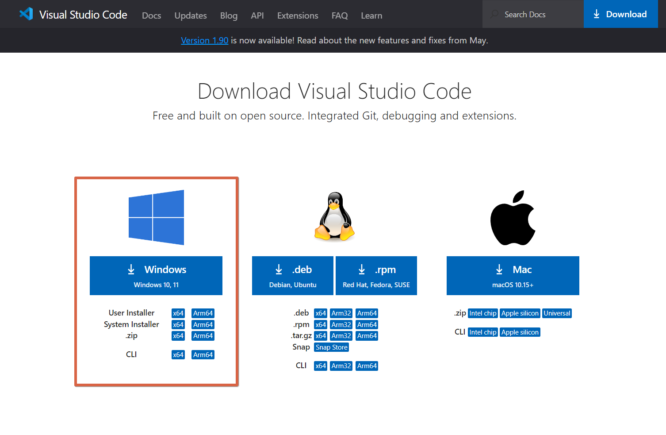
Task: Select x64 for Linux .deb row
Action: coord(321,313)
